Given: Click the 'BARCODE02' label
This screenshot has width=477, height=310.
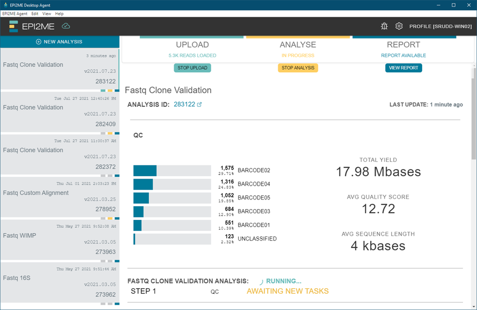Looking at the screenshot, I should coord(254,170).
